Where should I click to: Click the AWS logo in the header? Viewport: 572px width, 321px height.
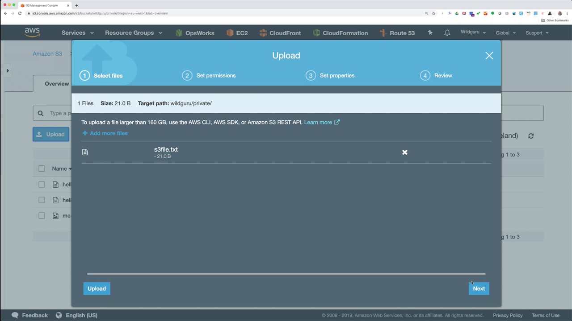[x=32, y=33]
